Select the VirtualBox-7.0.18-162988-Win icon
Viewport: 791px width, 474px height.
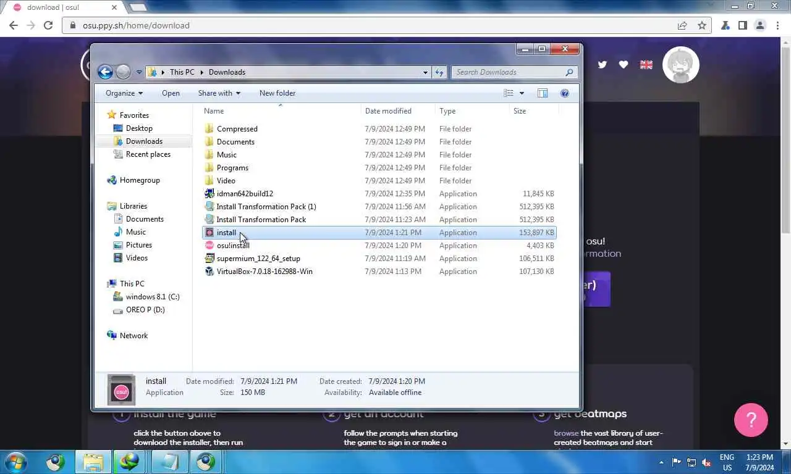pos(209,272)
